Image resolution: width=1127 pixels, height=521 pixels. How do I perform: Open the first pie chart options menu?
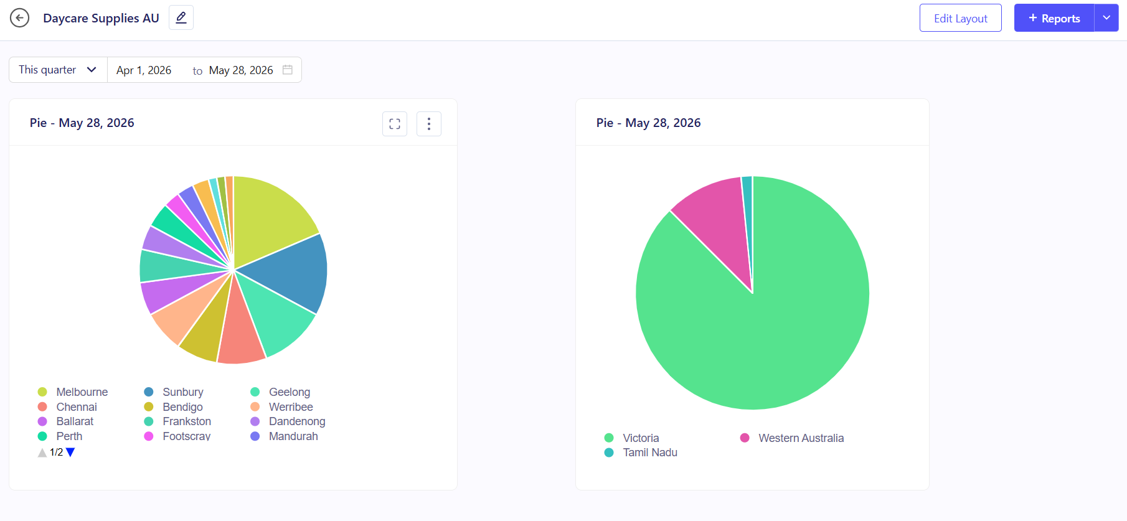[429, 124]
